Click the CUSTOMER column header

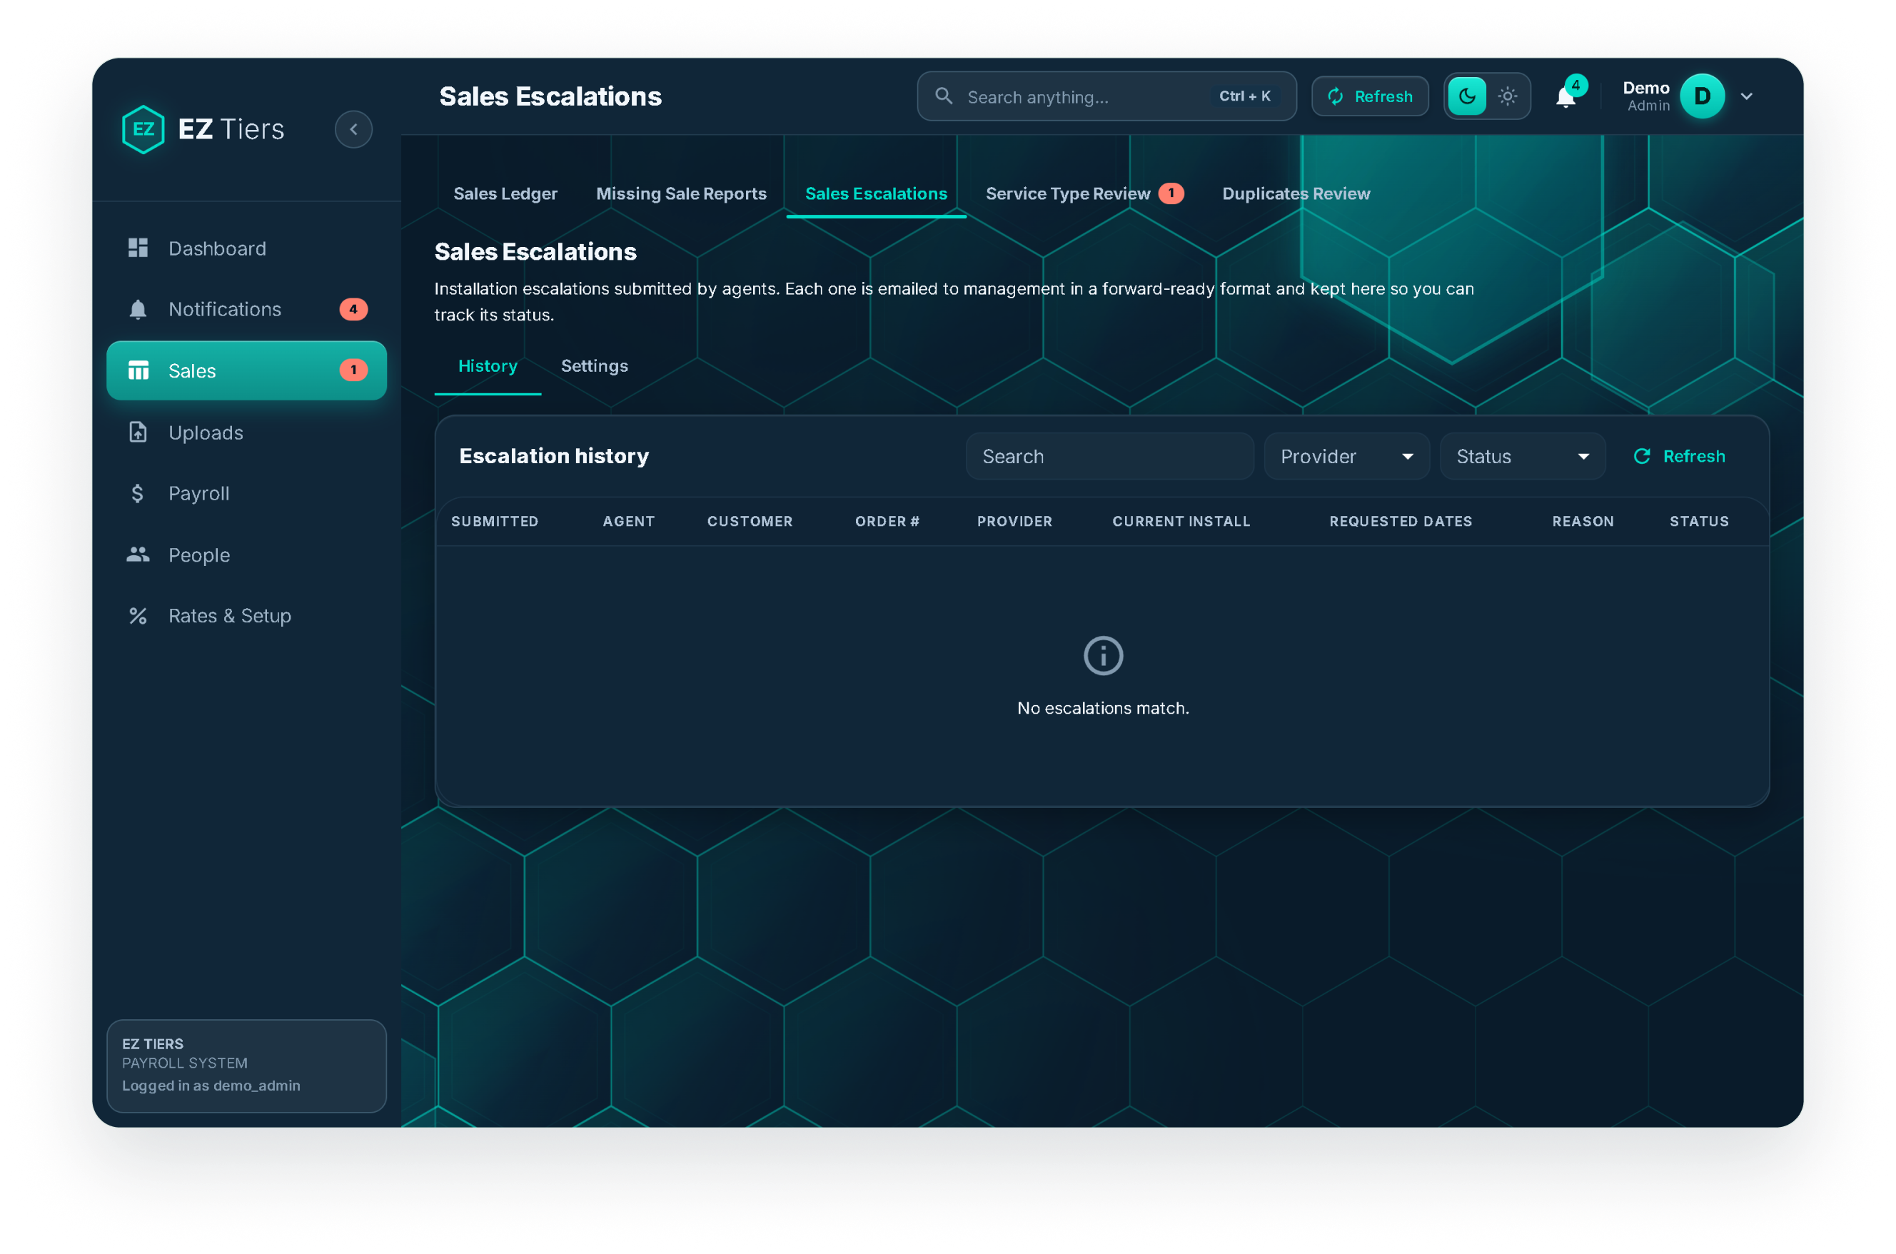point(750,522)
